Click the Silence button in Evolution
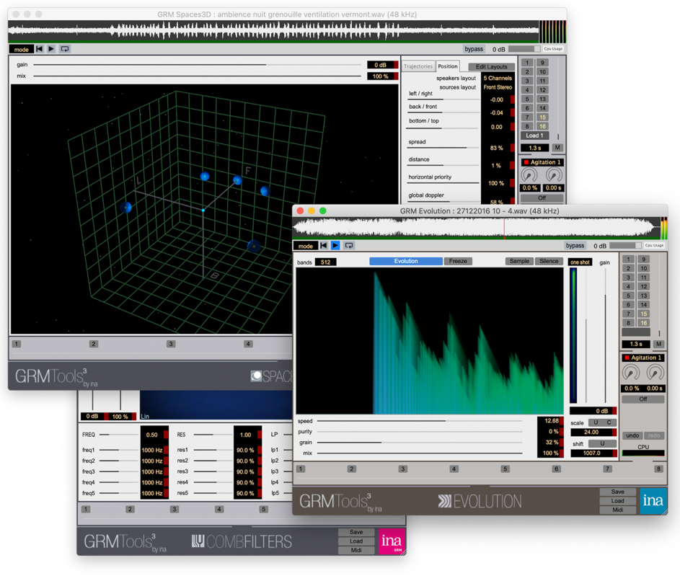Viewport: 680px width, 581px height. point(549,261)
